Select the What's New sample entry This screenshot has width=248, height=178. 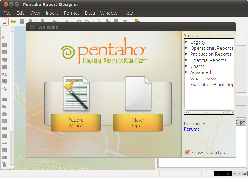click(x=203, y=79)
